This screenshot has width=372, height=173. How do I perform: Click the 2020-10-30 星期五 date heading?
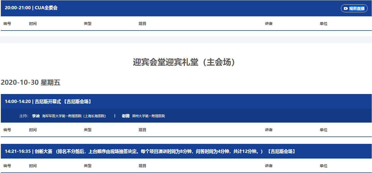[31, 83]
